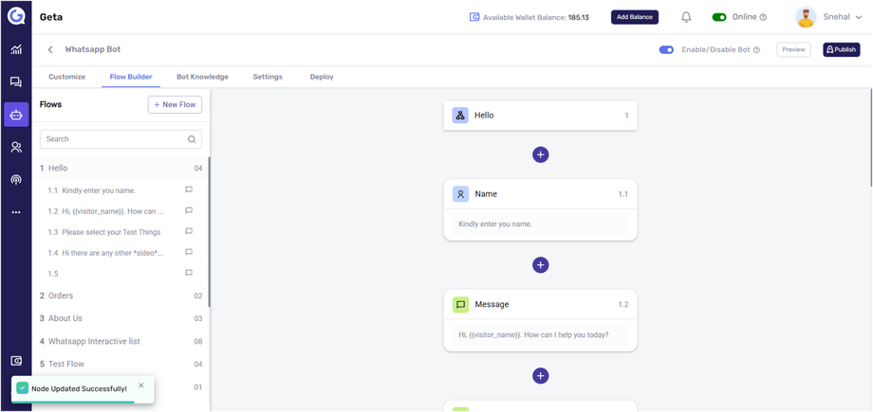Select 1.2 Hi, {{visitor_name}} row
The width and height of the screenshot is (873, 412).
point(121,210)
